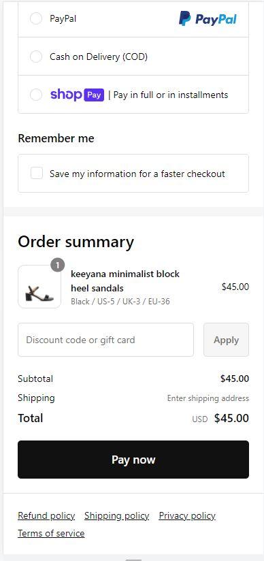
Task: Click the Shop Pay logo
Action: [x=78, y=95]
